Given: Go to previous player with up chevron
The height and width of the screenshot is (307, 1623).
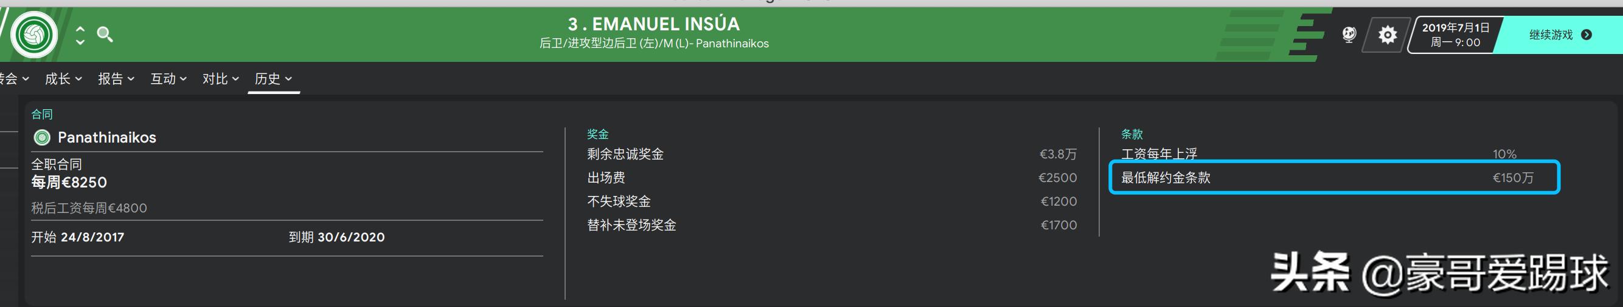Looking at the screenshot, I should 80,29.
